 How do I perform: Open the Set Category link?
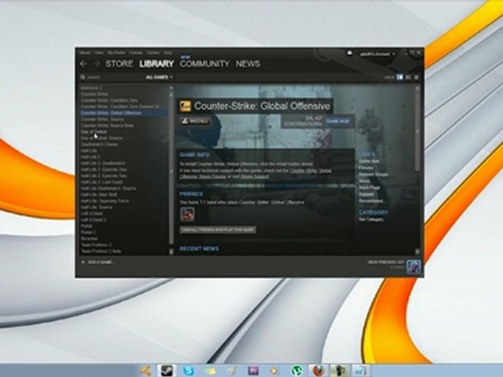[x=371, y=219]
